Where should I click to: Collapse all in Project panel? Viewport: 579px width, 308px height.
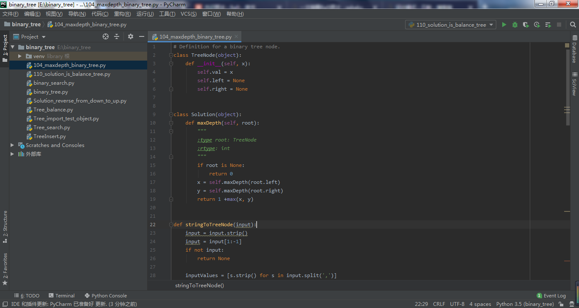(x=117, y=36)
